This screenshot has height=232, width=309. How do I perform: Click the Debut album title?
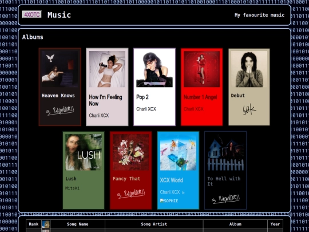point(238,96)
